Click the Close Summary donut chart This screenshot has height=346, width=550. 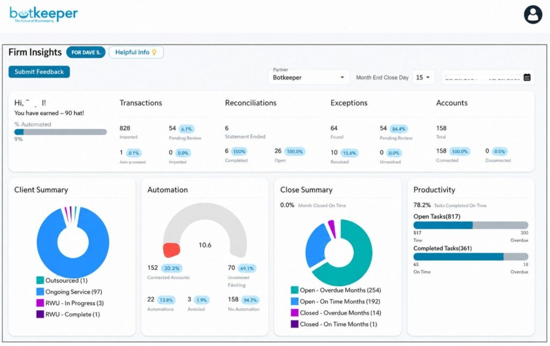click(339, 253)
